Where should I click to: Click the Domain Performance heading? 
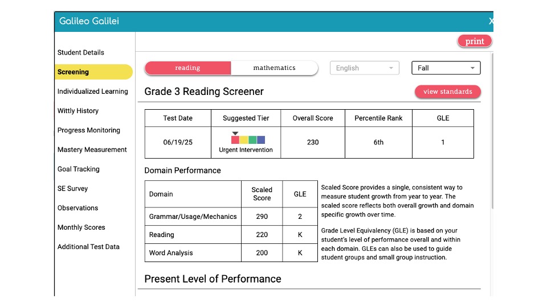182,171
